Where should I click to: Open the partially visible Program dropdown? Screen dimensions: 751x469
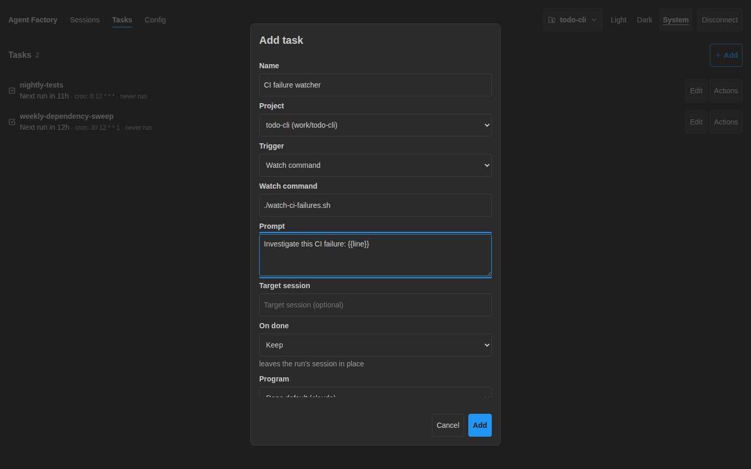coord(375,392)
